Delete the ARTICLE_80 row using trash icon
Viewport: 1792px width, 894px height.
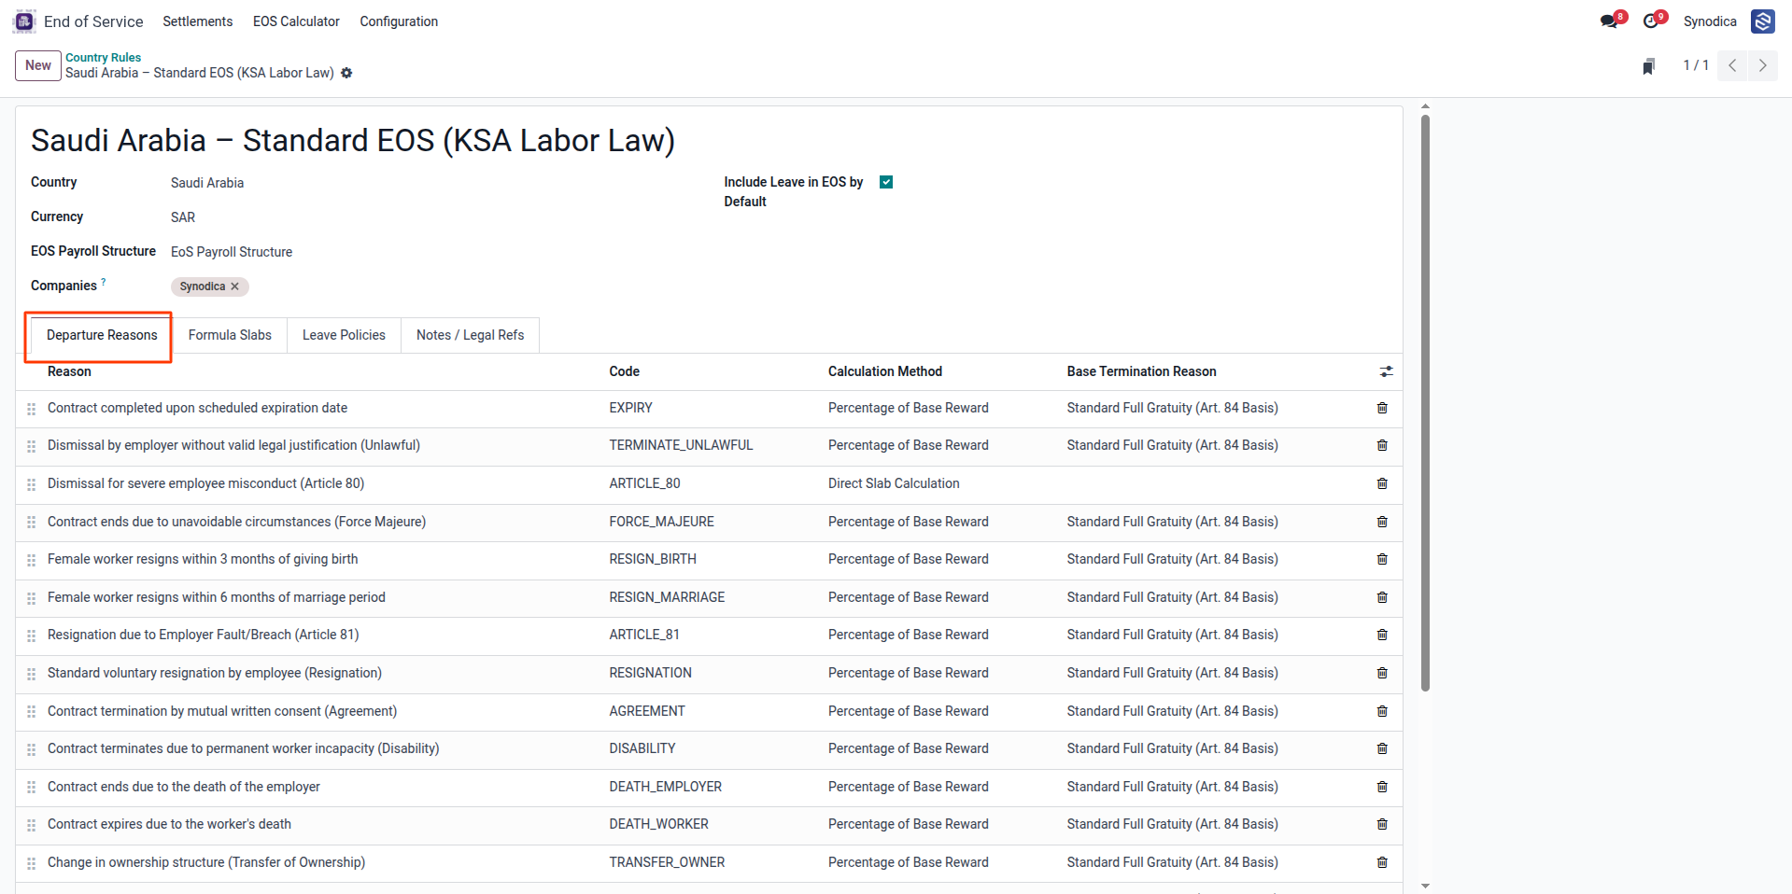click(1382, 483)
